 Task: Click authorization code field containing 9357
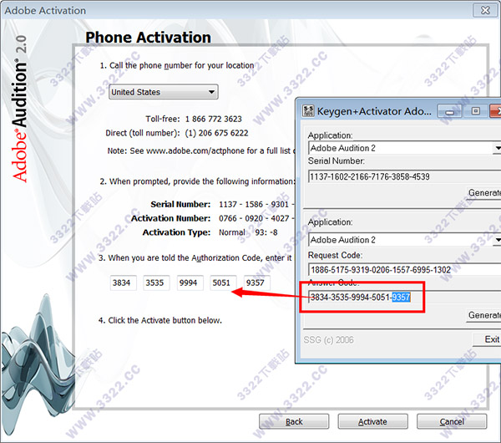(256, 283)
